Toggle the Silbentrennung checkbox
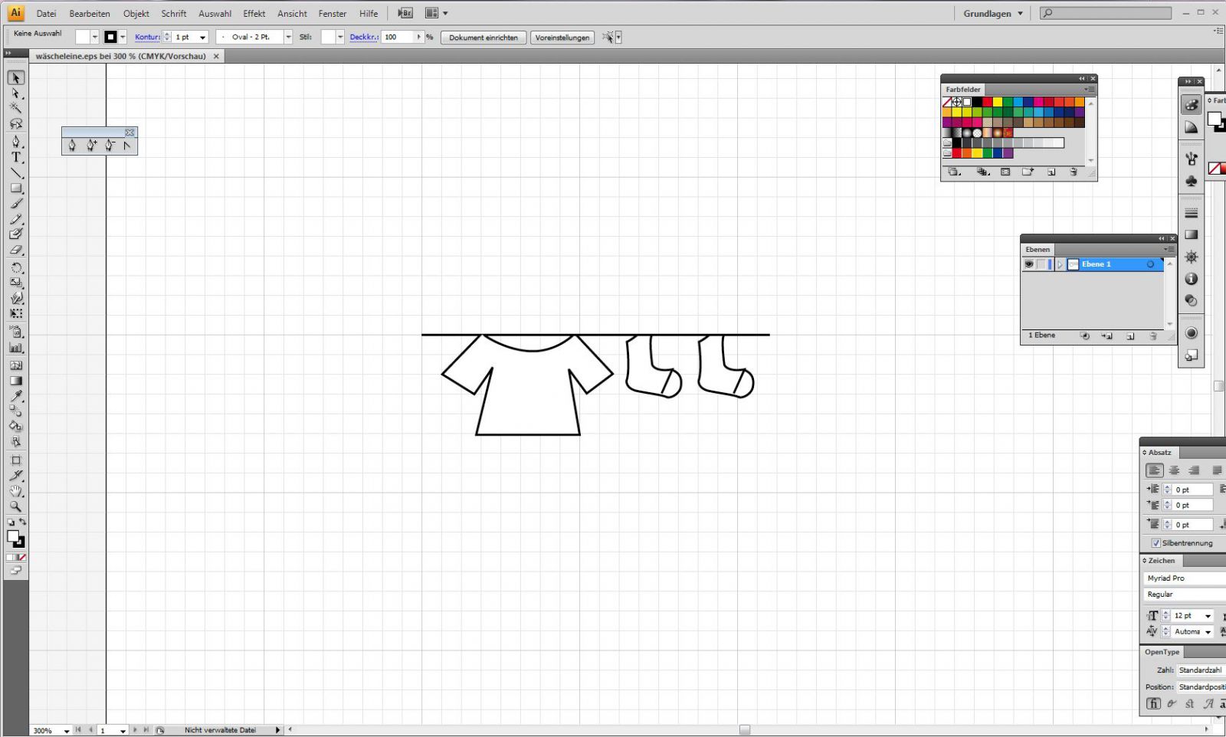The image size is (1226, 737). click(x=1156, y=543)
